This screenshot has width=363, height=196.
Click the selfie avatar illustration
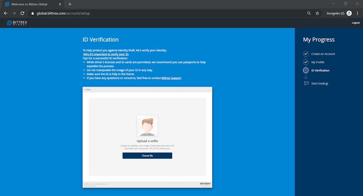pyautogui.click(x=147, y=125)
